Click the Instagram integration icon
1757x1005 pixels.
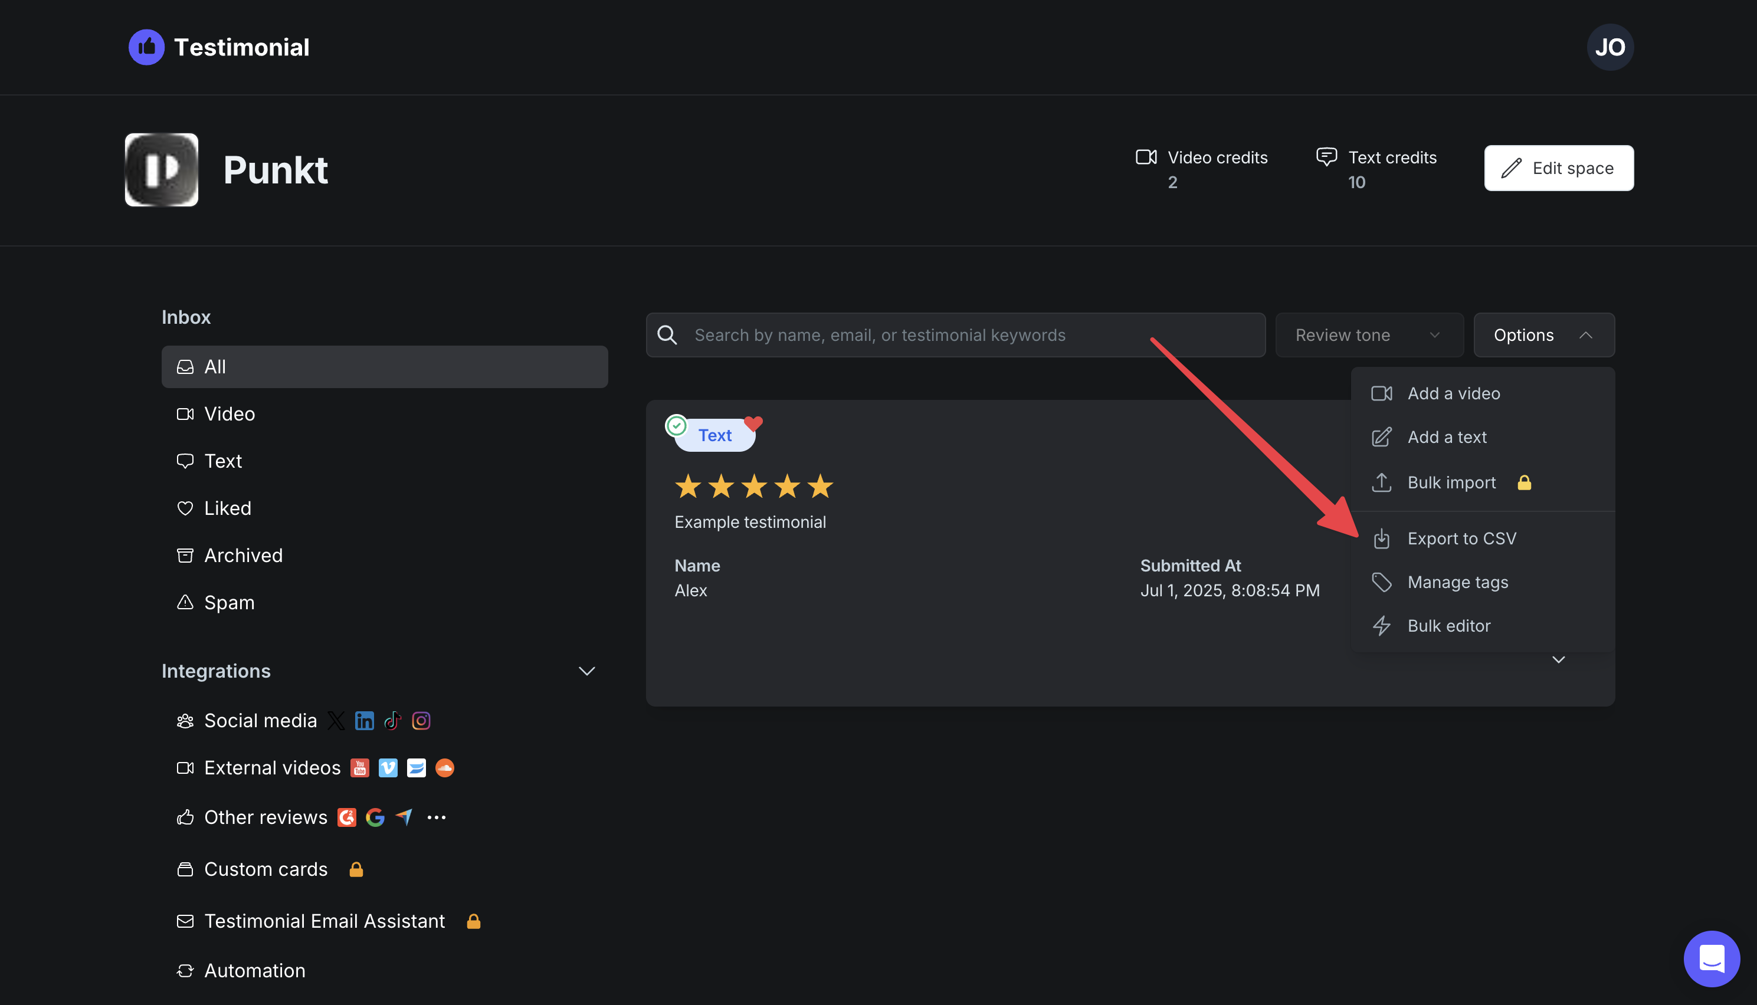coord(421,721)
